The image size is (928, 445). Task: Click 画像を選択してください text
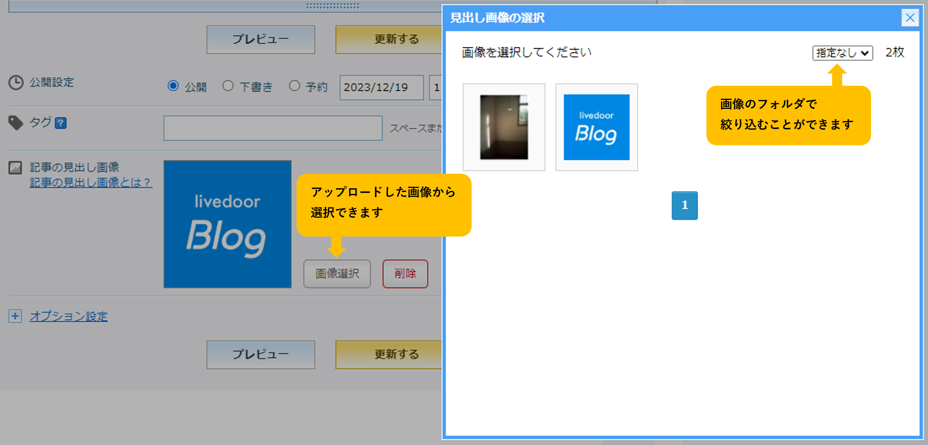[x=526, y=53]
